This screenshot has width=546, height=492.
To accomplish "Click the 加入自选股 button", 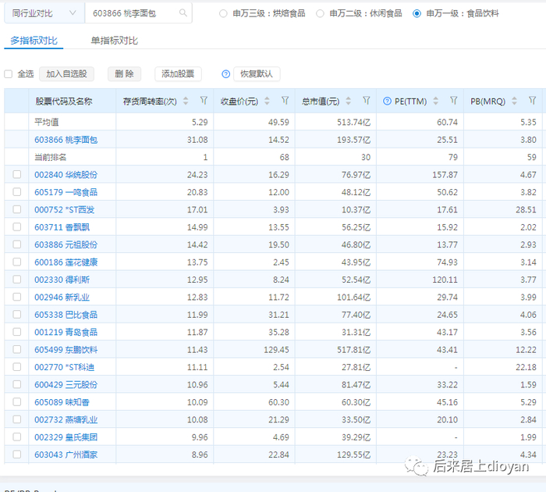I will coord(66,74).
